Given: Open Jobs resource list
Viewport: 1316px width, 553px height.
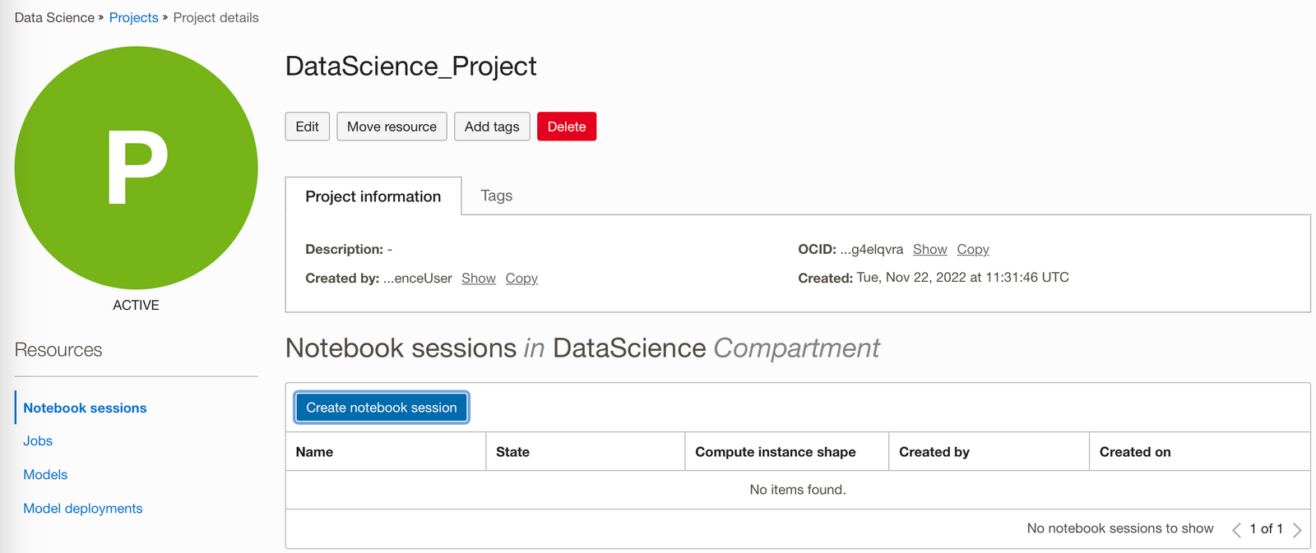Looking at the screenshot, I should coord(38,441).
